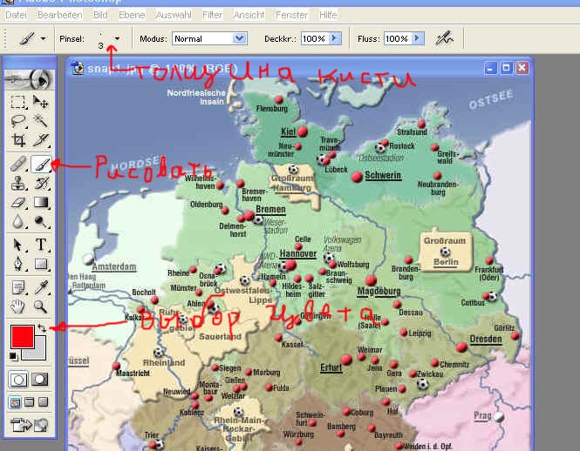The height and width of the screenshot is (451, 580).
Task: Open the Hilfe menu
Action: point(328,15)
